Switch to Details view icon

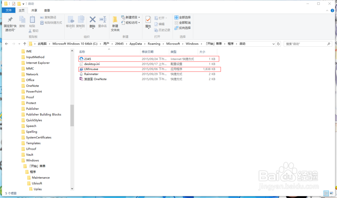click(x=326, y=193)
